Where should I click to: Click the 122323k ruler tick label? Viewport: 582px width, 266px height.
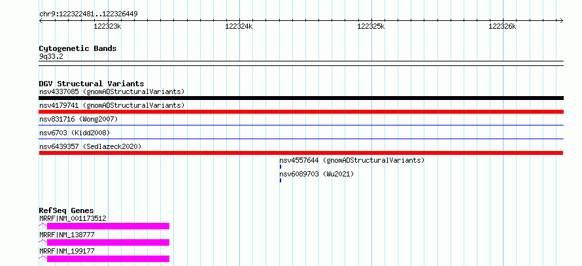click(107, 27)
